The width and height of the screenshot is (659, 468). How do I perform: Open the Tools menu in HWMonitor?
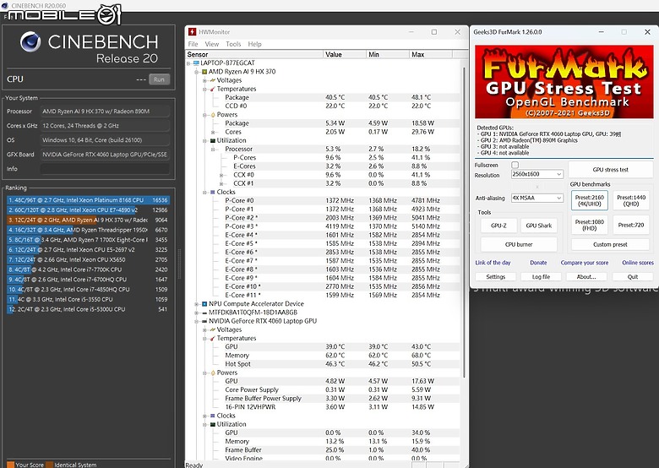pyautogui.click(x=233, y=44)
